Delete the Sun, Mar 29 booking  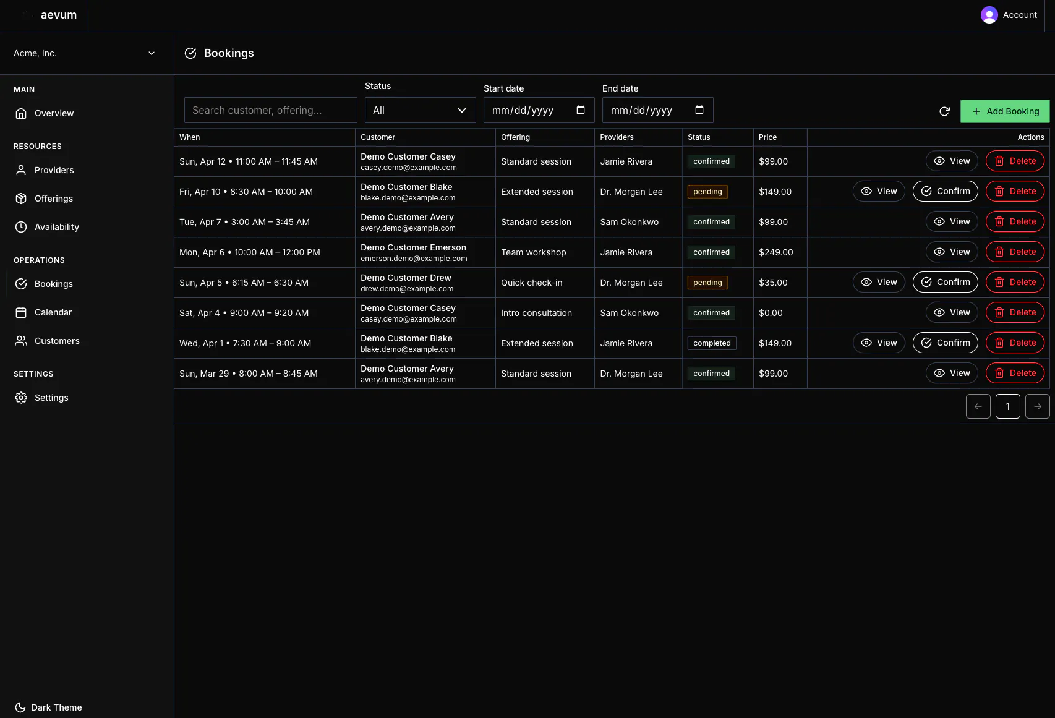pyautogui.click(x=1015, y=373)
